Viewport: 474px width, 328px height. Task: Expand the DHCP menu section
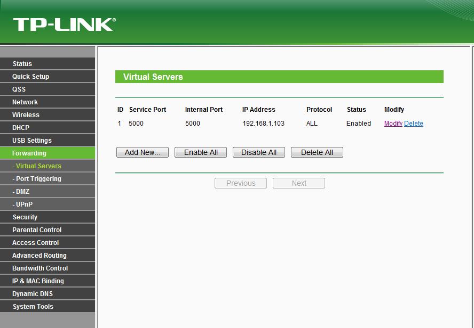click(x=21, y=128)
